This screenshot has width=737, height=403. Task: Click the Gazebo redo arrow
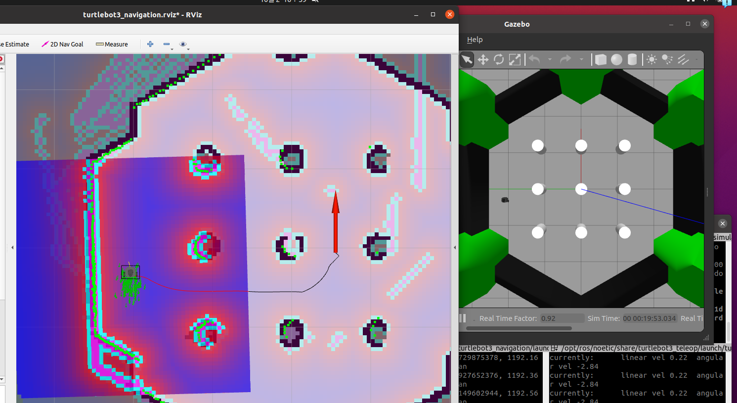point(565,60)
